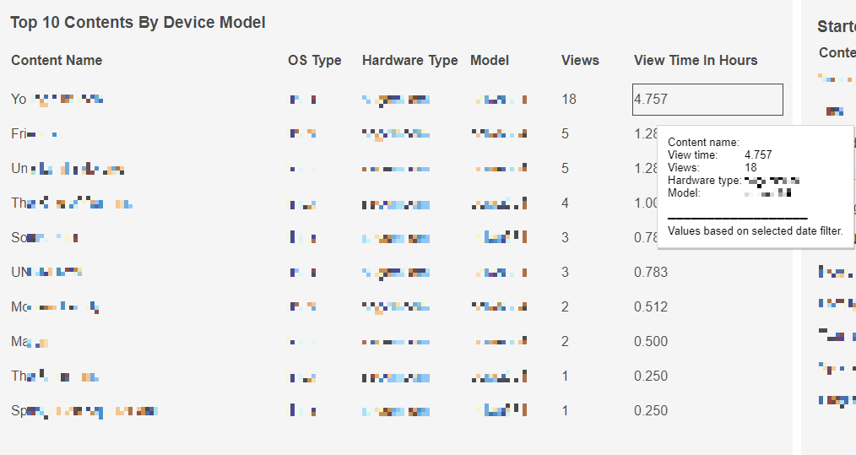Click tooltip note about selected date filter

tap(755, 230)
